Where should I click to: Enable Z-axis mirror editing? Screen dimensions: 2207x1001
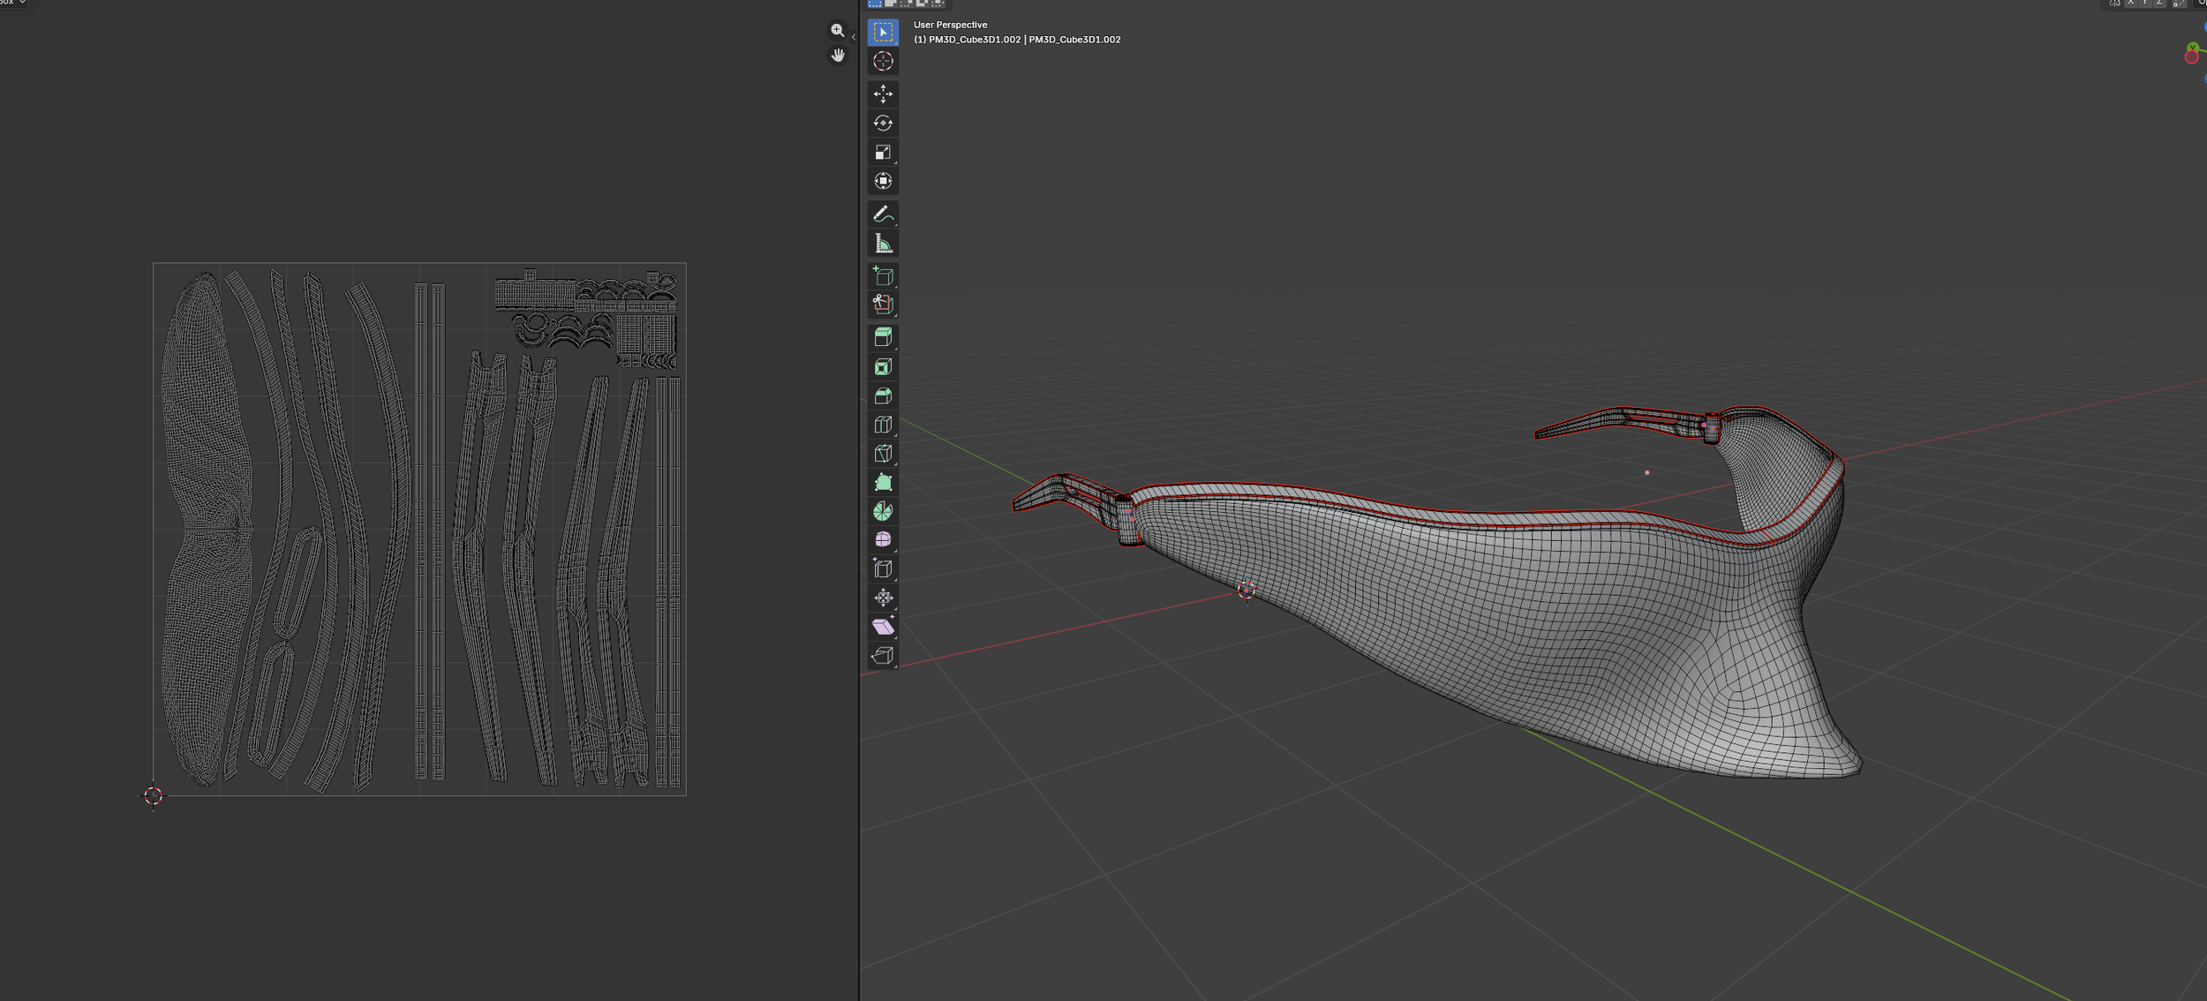tap(2158, 4)
